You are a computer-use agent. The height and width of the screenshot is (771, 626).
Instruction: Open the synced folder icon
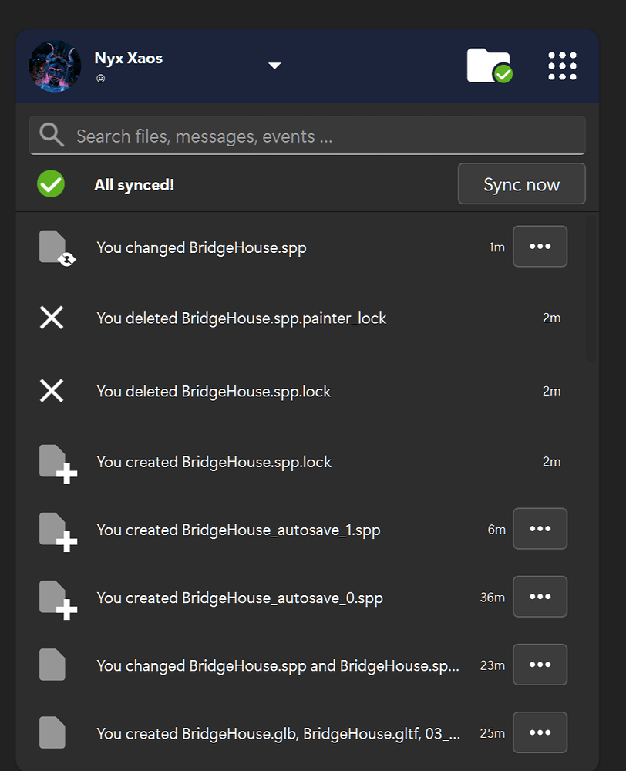click(489, 66)
